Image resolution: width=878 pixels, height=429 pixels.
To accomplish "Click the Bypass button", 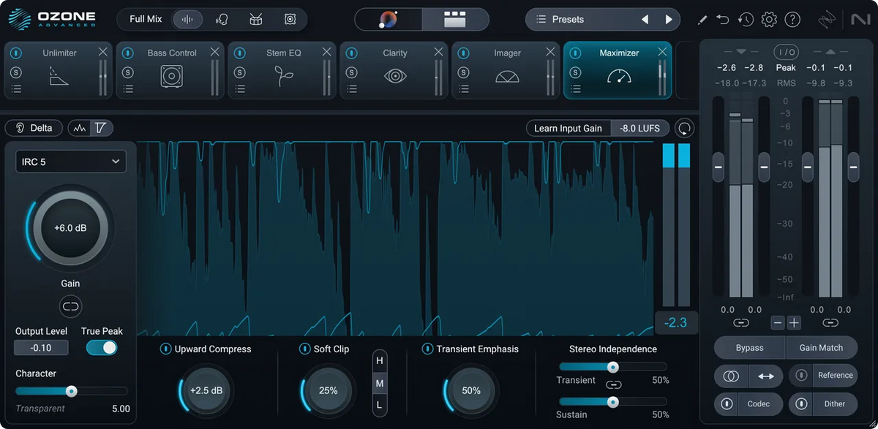I will (748, 347).
